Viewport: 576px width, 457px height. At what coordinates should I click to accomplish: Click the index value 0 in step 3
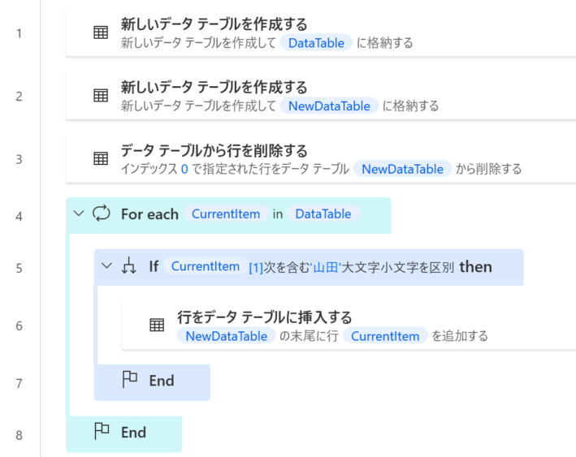[x=184, y=169]
